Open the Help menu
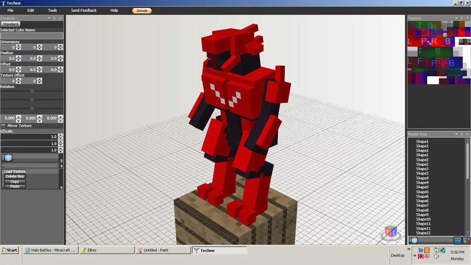Image resolution: width=471 pixels, height=265 pixels. tap(114, 10)
